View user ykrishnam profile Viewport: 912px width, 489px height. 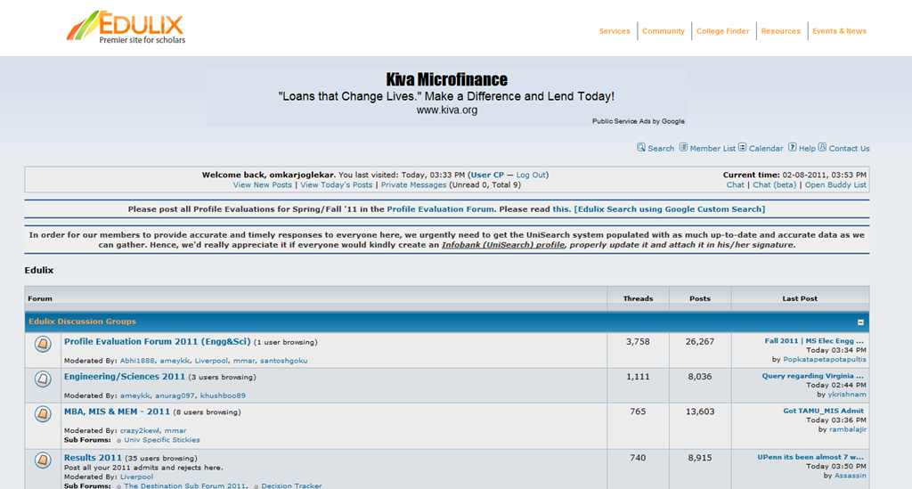point(847,395)
